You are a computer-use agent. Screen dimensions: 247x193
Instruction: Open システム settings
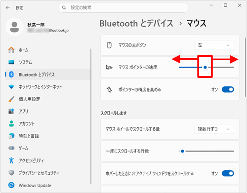click(48, 62)
